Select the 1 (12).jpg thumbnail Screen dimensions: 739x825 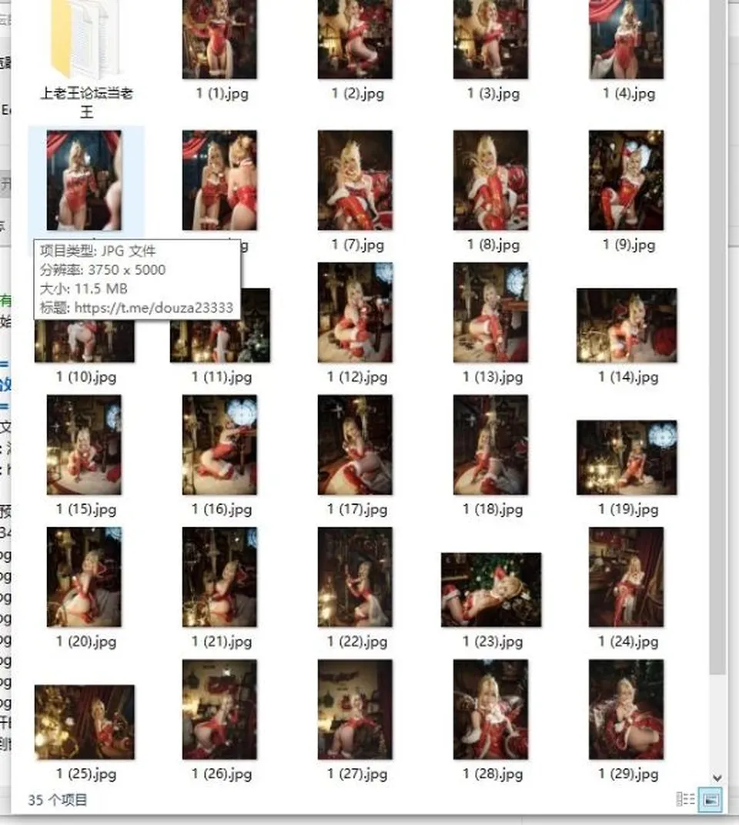[x=356, y=312]
